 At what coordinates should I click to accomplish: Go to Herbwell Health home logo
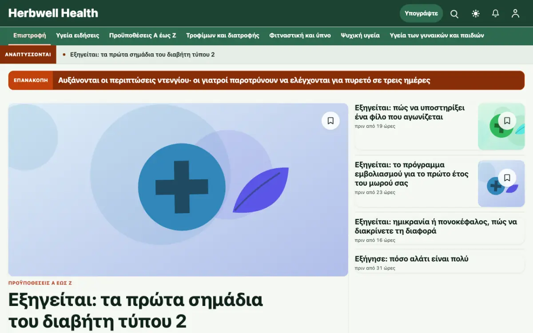[53, 13]
